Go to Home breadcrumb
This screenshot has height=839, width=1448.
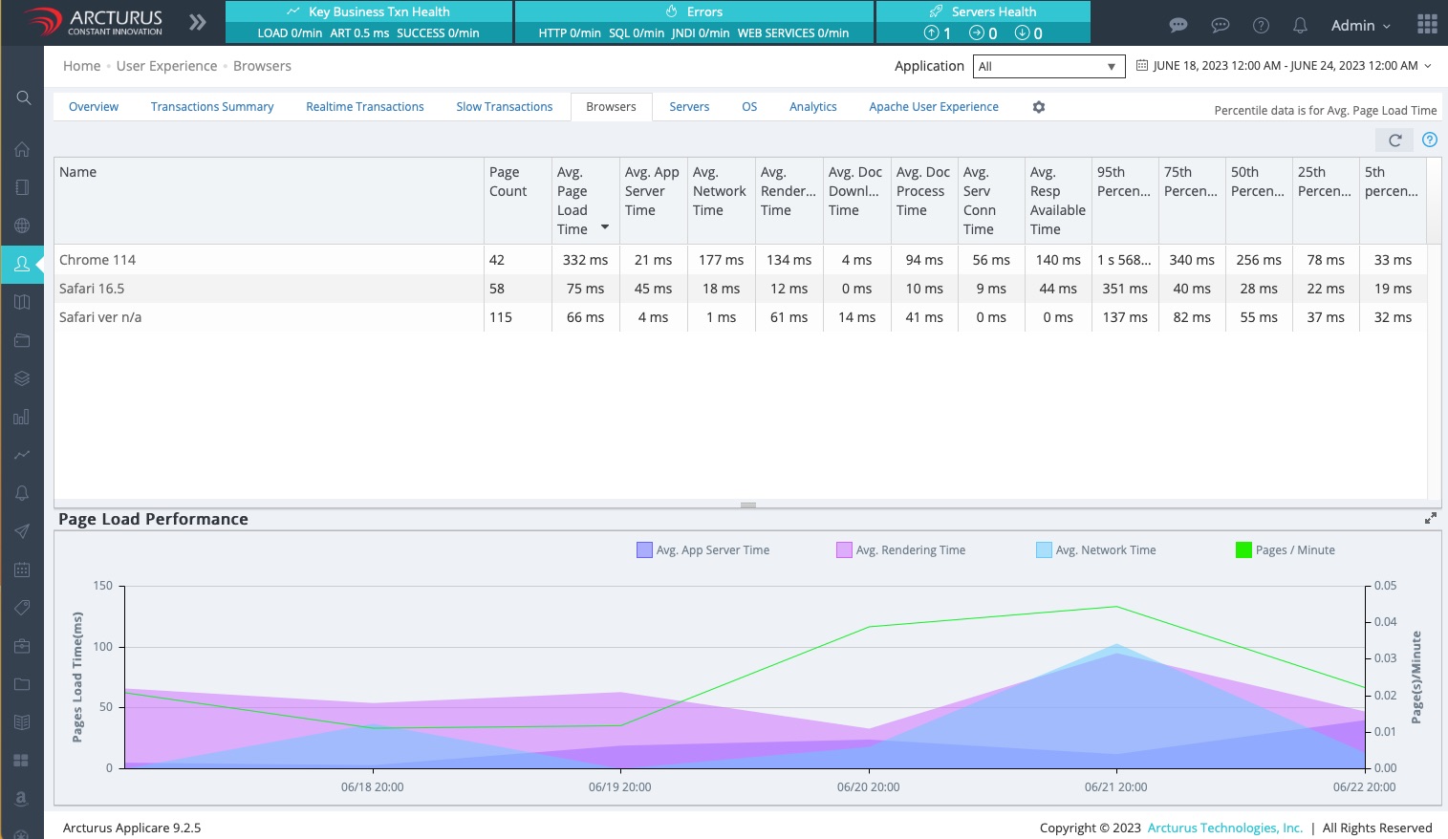pyautogui.click(x=81, y=66)
